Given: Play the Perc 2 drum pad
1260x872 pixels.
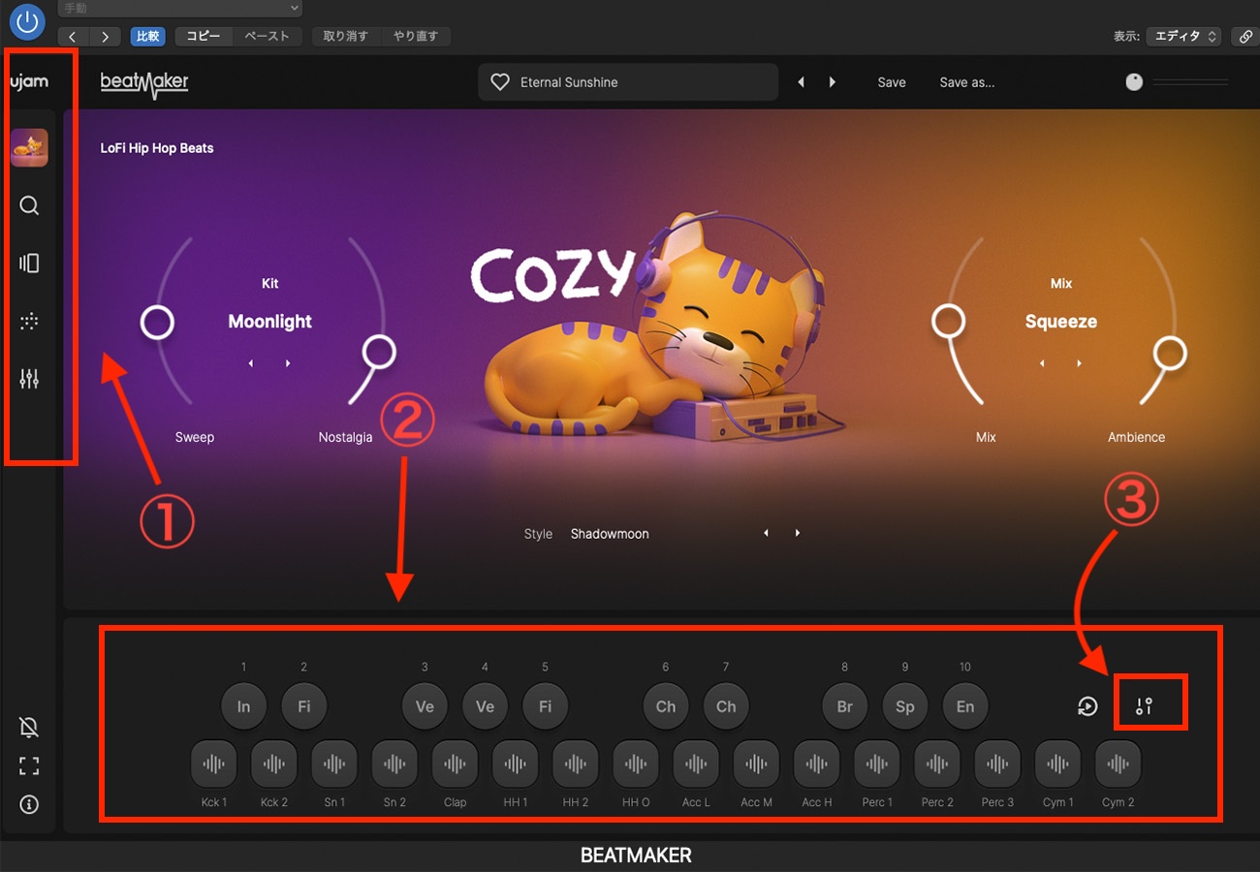Looking at the screenshot, I should pyautogui.click(x=937, y=764).
